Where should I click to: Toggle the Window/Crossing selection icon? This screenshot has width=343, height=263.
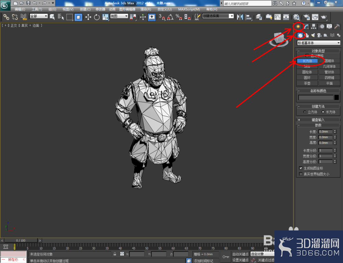click(78, 17)
